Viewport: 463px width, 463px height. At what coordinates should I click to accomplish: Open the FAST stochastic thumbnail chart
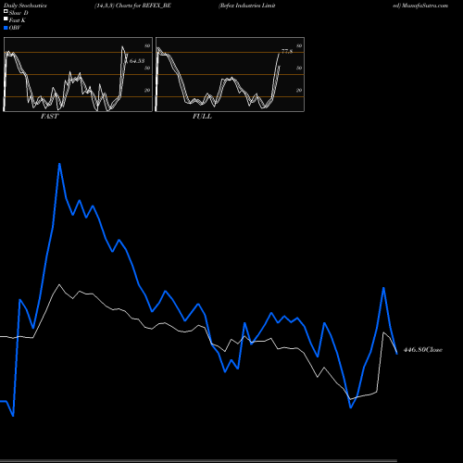78,74
